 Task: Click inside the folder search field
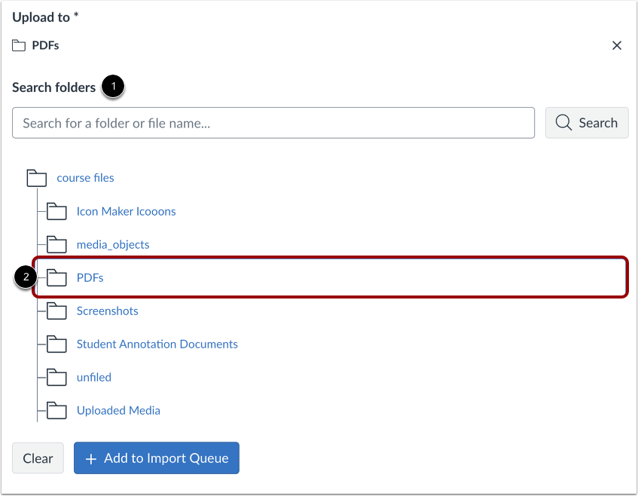click(273, 122)
